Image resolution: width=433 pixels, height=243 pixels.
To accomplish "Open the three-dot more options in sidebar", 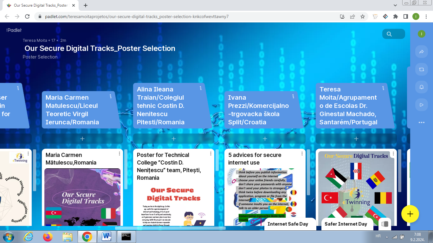I will (x=421, y=122).
